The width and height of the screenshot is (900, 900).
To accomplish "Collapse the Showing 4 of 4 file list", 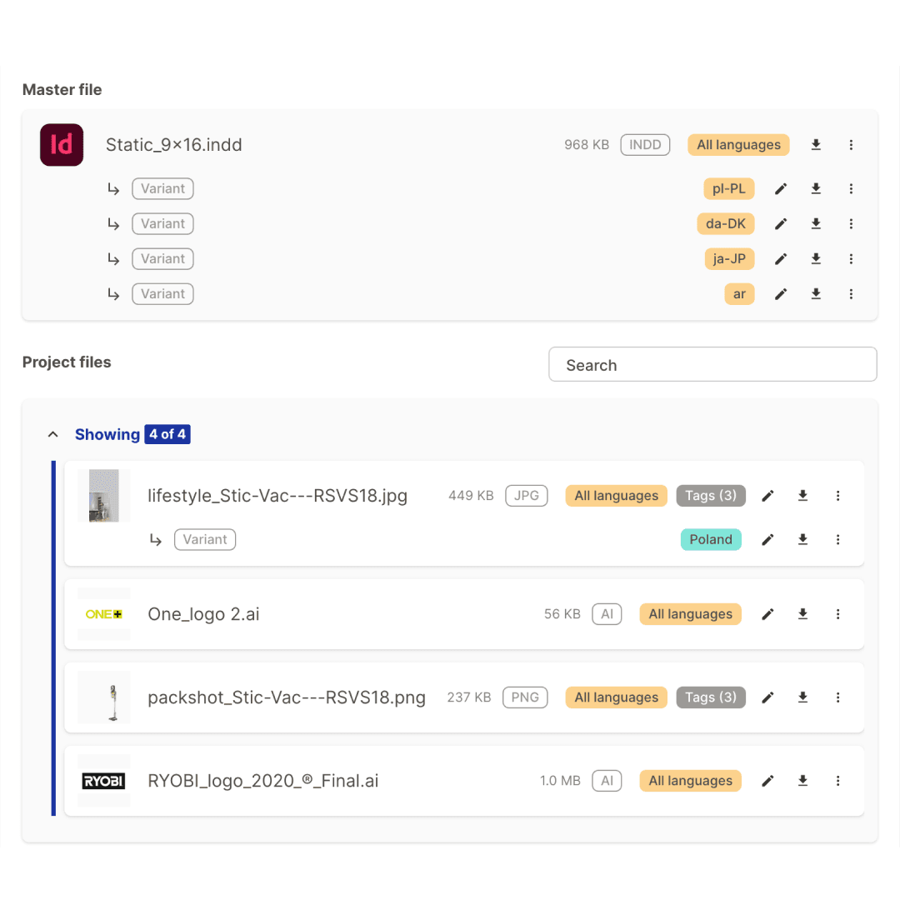I will click(52, 433).
